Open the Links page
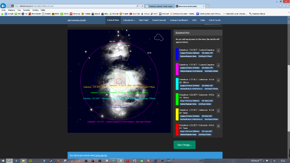The height and width of the screenshot is (163, 290). point(202,20)
